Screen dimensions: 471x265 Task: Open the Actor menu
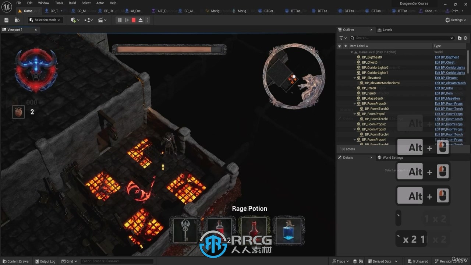click(100, 3)
